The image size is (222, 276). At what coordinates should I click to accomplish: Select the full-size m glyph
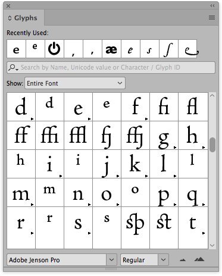coord(21,192)
